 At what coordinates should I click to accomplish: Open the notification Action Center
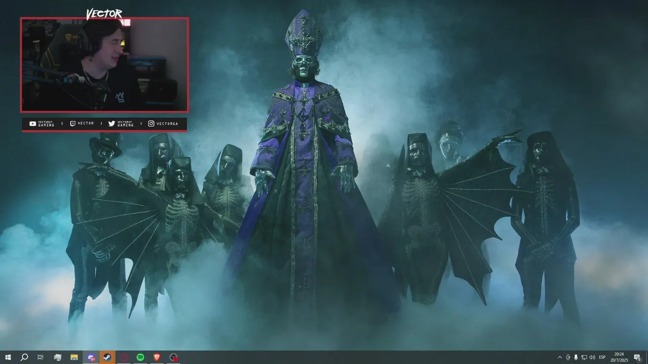click(x=638, y=357)
